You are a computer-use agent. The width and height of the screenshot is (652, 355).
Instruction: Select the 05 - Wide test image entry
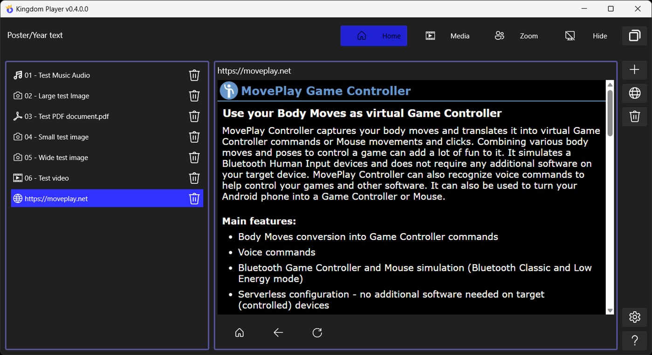[x=107, y=157]
